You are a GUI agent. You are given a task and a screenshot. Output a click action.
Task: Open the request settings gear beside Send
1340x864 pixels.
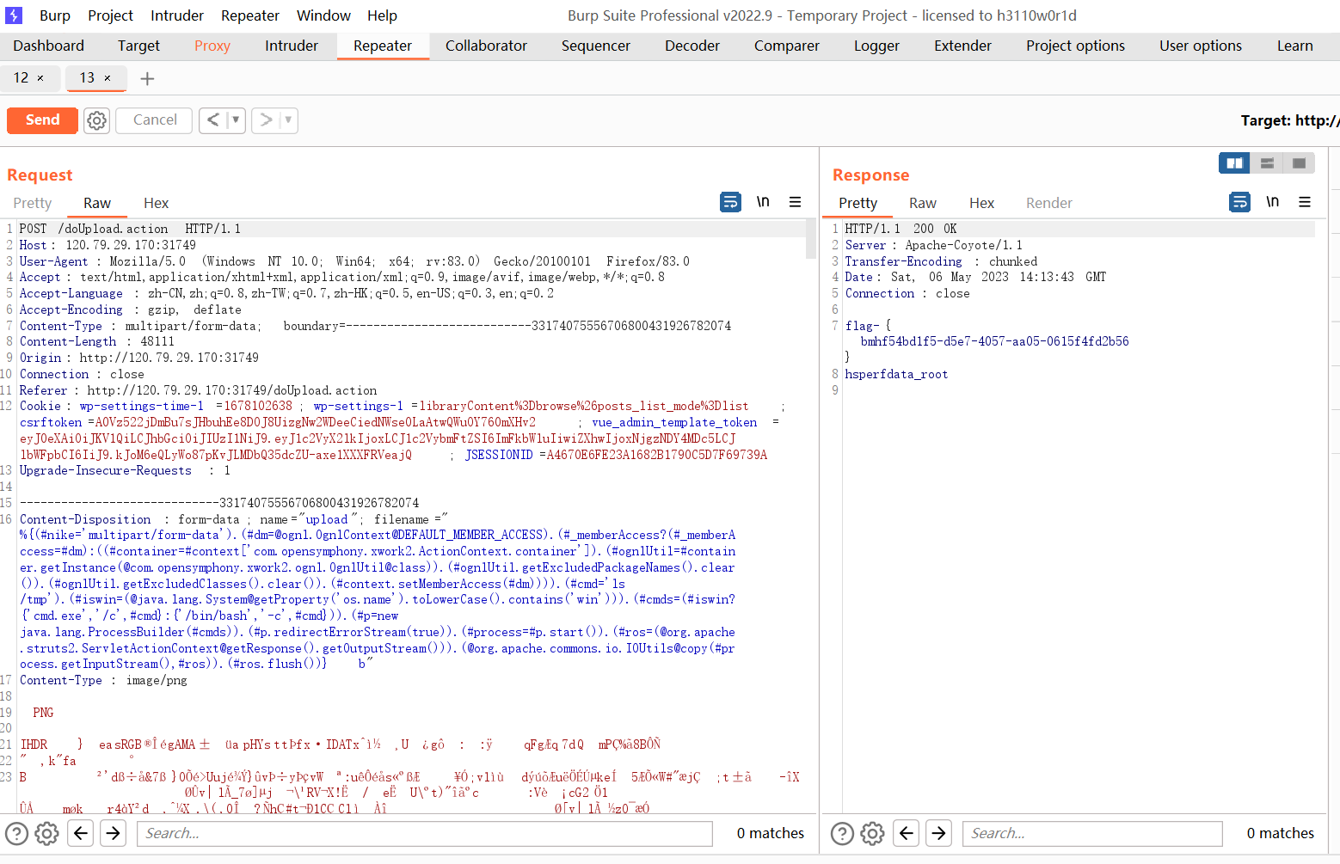pyautogui.click(x=97, y=120)
